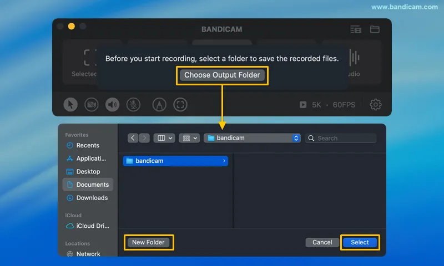The image size is (444, 266).
Task: Toggle the microphone recording icon
Action: [x=133, y=105]
